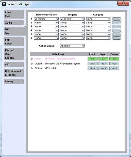Toggle Track for MPKmini Input
131x157 pixels.
click(x=92, y=59)
